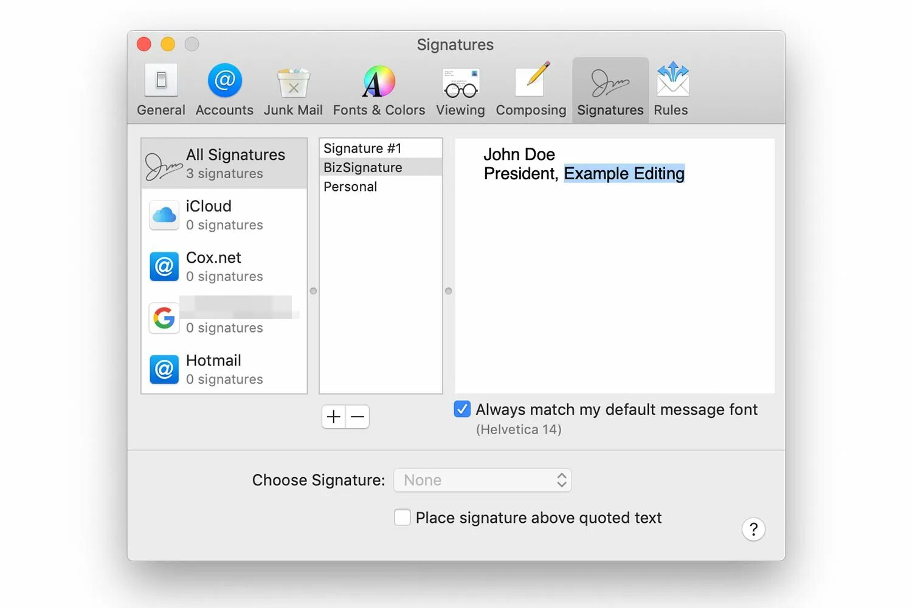The width and height of the screenshot is (912, 608).
Task: Open Fonts & Colors preferences
Action: pos(379,90)
